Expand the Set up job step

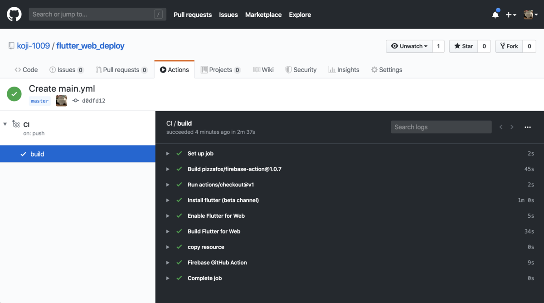point(168,153)
